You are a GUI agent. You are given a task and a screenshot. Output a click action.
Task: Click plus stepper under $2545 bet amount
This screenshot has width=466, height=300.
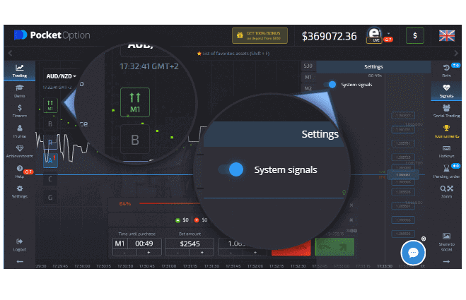(x=200, y=252)
